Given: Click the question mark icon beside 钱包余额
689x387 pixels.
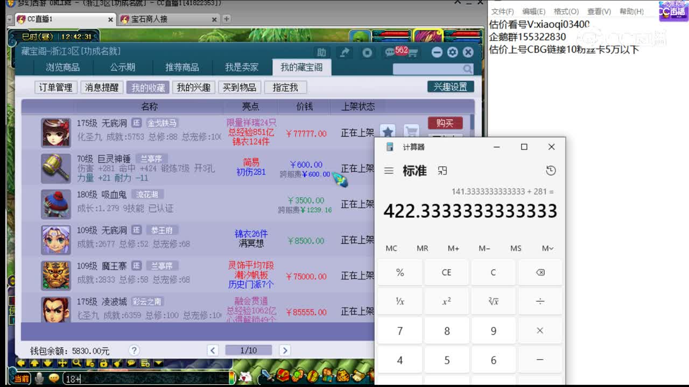Looking at the screenshot, I should pyautogui.click(x=134, y=350).
